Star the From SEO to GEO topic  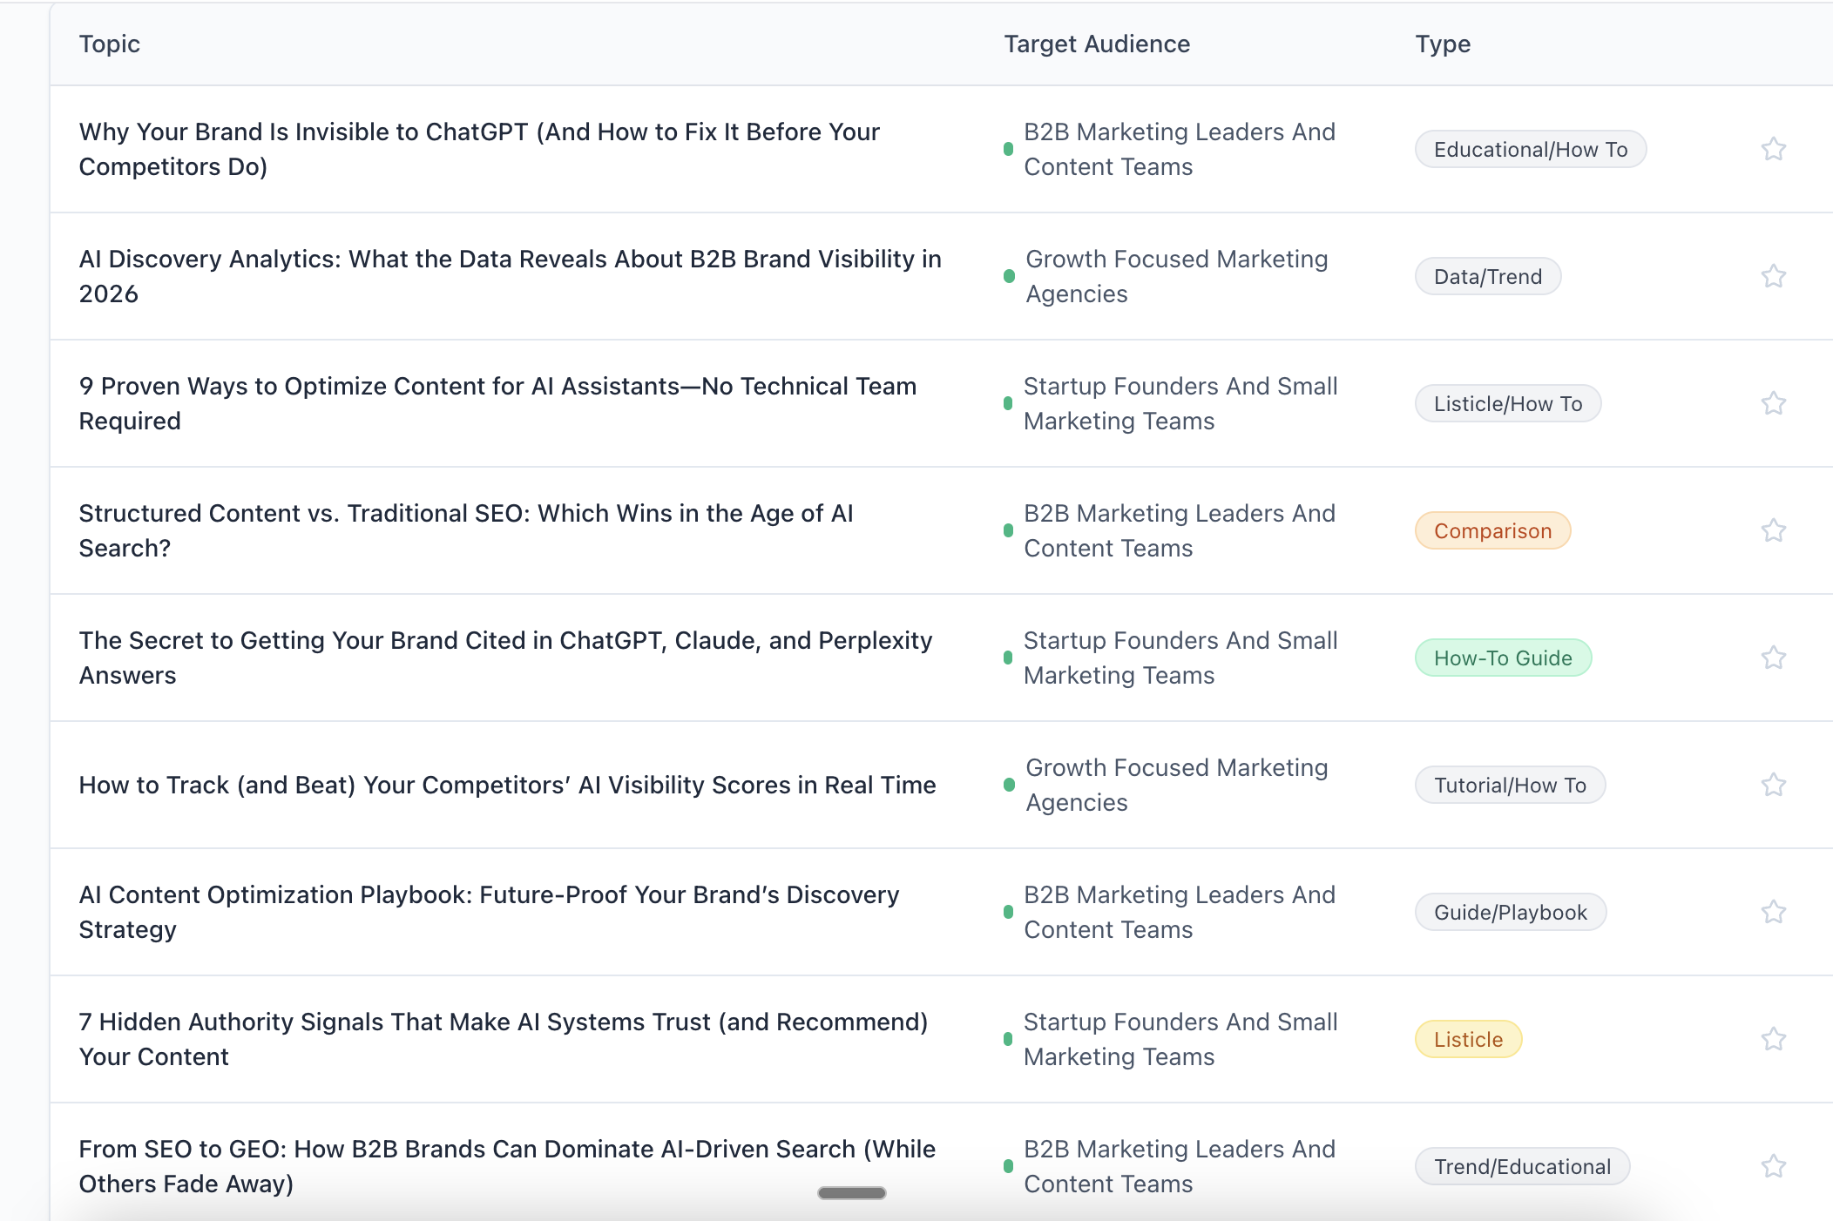tap(1773, 1166)
